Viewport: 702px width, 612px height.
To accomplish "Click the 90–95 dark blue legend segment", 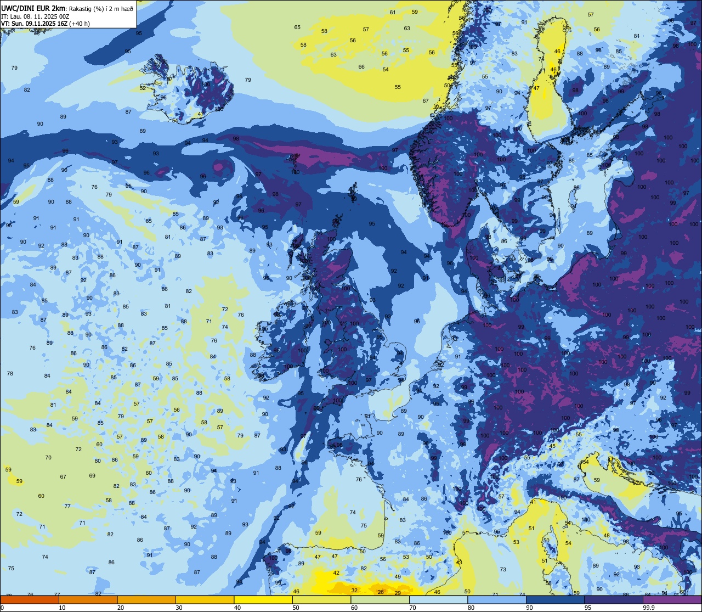I will coord(555,599).
